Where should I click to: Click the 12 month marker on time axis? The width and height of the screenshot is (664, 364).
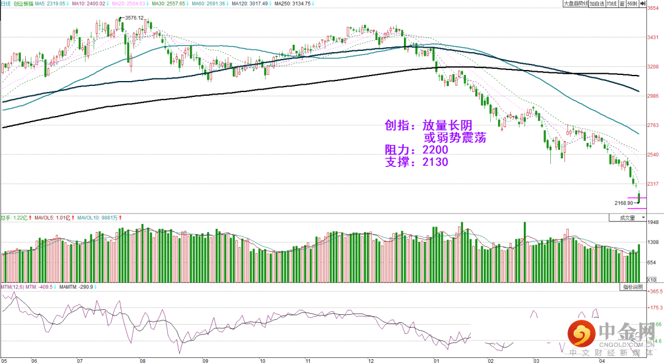pyautogui.click(x=371, y=361)
